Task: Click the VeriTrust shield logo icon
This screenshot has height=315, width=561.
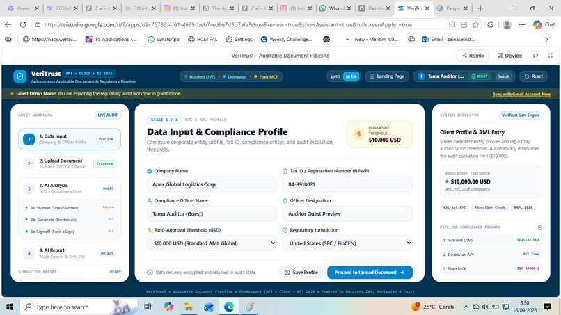Action: pos(20,76)
